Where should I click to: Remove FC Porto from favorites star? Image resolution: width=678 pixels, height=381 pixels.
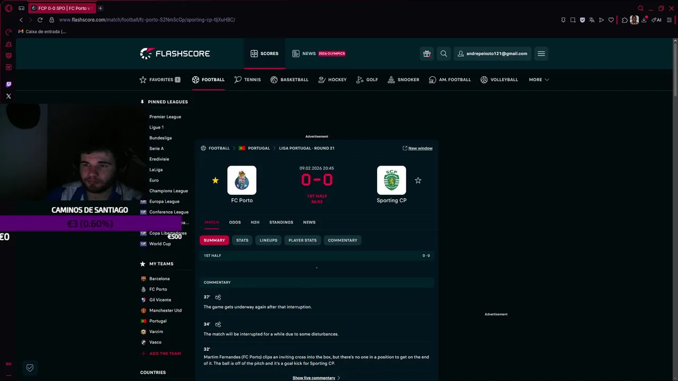(x=215, y=180)
